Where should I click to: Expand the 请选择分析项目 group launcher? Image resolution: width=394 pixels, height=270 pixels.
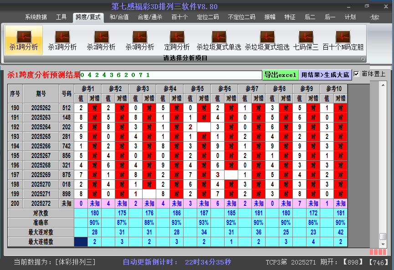[363, 59]
